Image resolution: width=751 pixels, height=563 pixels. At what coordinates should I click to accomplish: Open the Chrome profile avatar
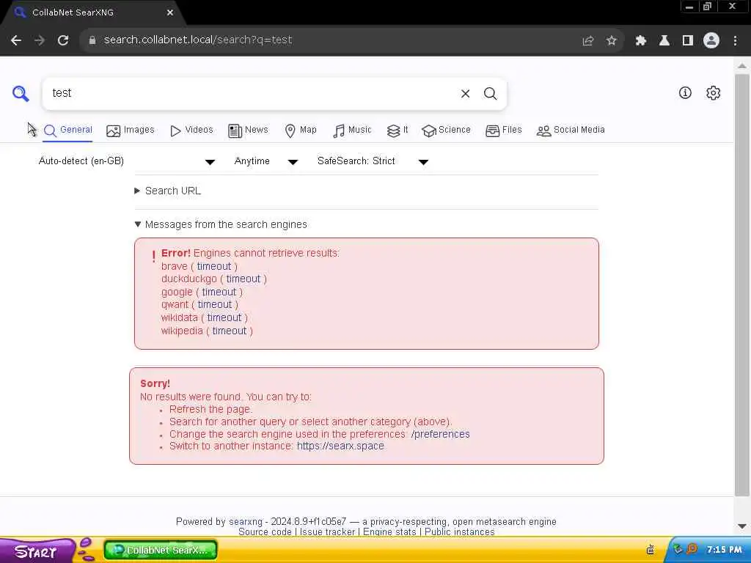click(711, 41)
